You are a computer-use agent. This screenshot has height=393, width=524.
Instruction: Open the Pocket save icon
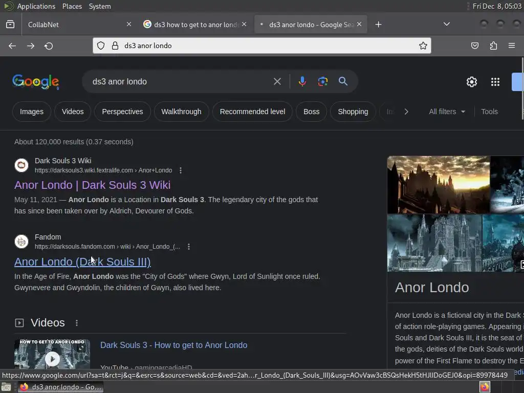coord(475,46)
